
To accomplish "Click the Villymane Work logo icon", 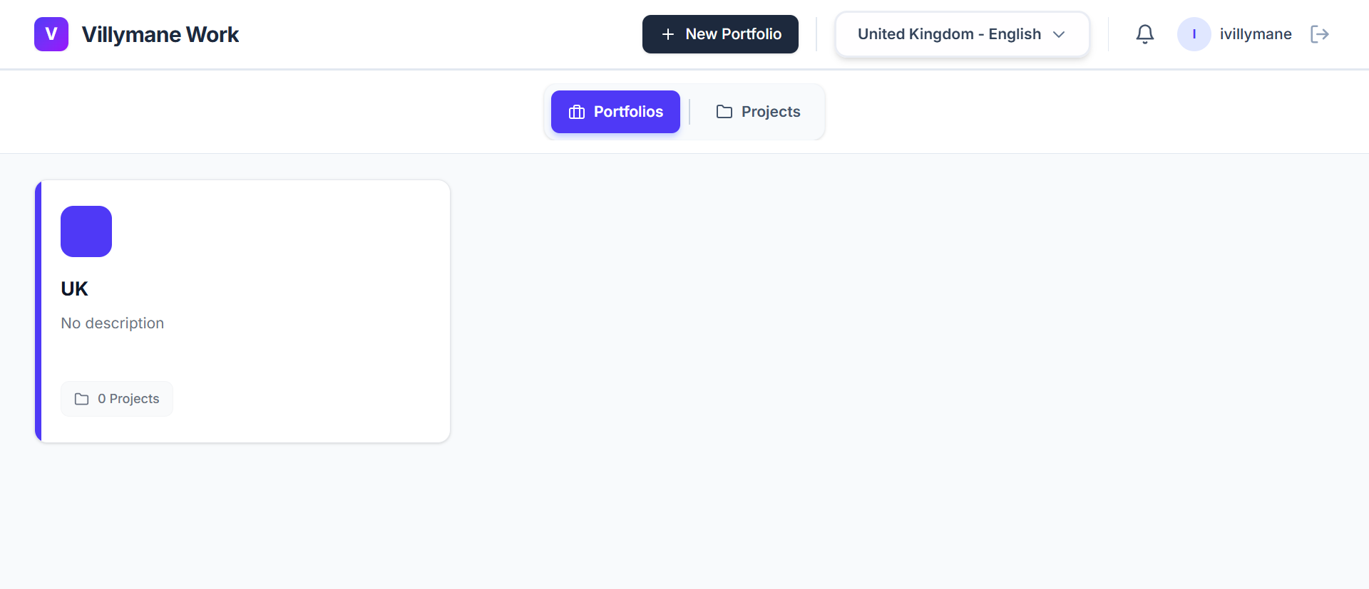I will [x=51, y=33].
